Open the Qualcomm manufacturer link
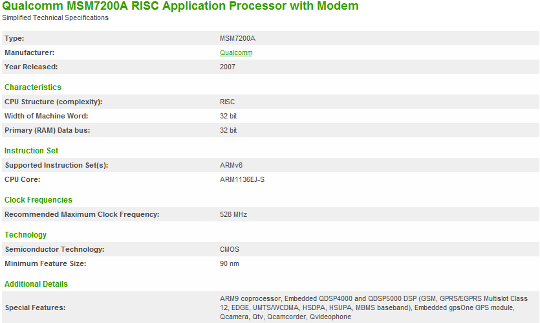Screen dimensions: 540x323 (x=236, y=52)
